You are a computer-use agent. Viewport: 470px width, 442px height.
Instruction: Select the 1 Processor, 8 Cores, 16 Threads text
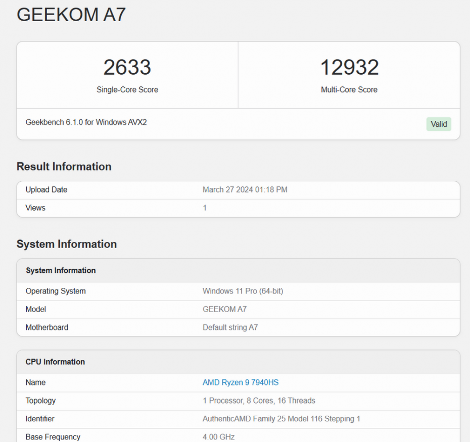(x=259, y=401)
